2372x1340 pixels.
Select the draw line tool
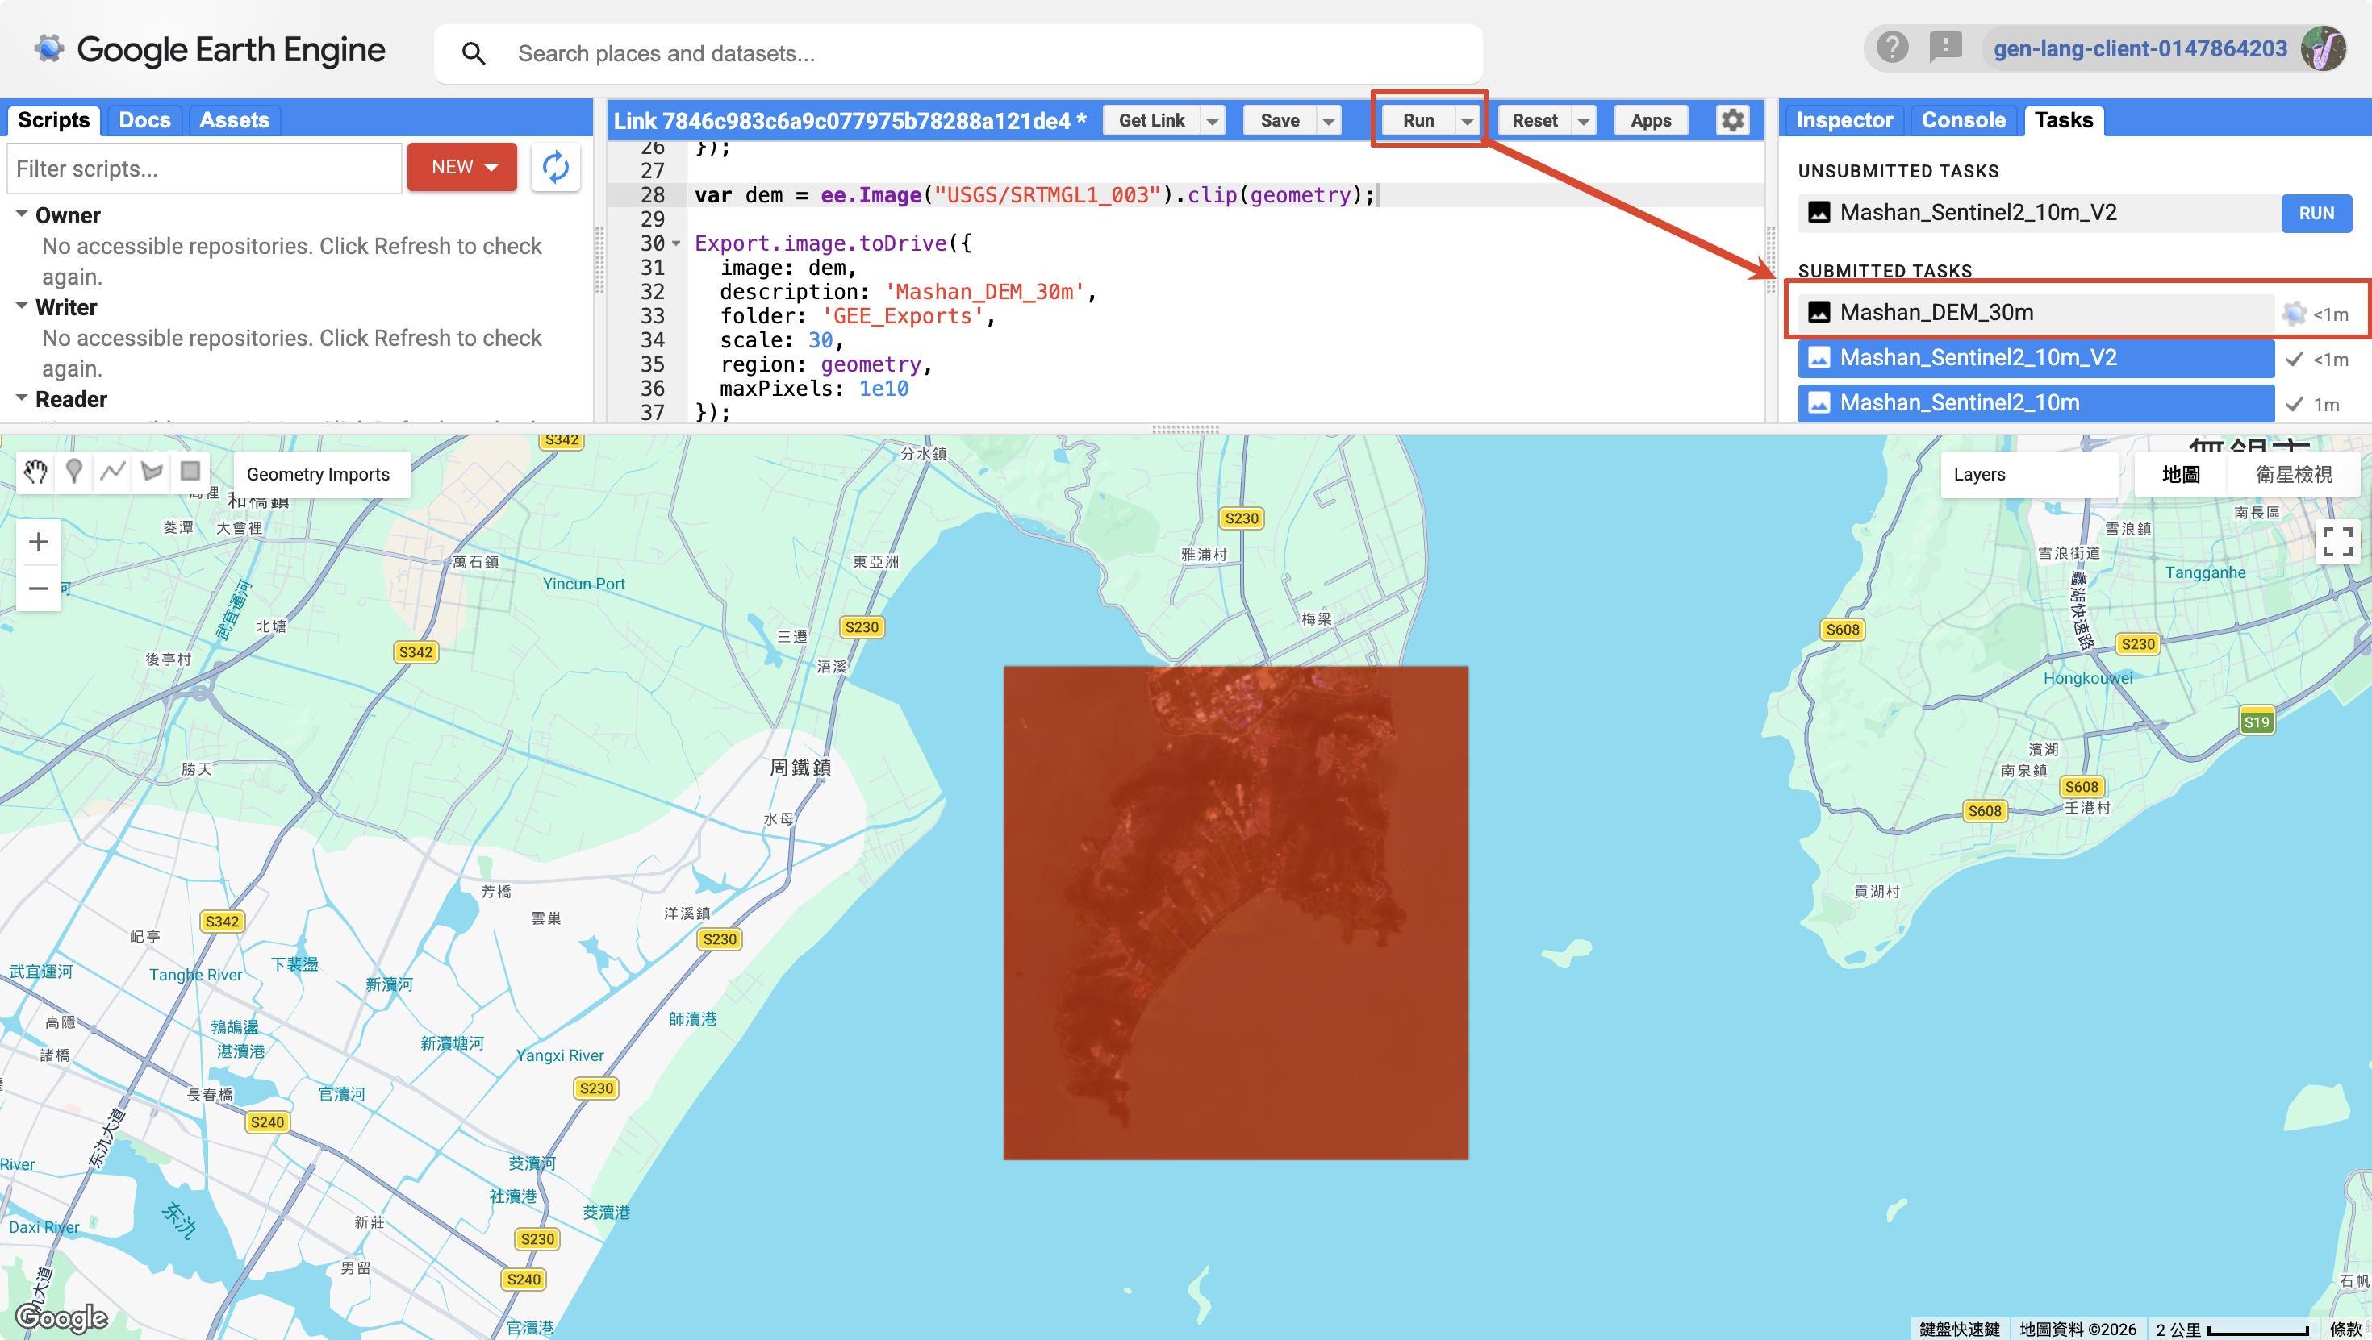tap(113, 472)
